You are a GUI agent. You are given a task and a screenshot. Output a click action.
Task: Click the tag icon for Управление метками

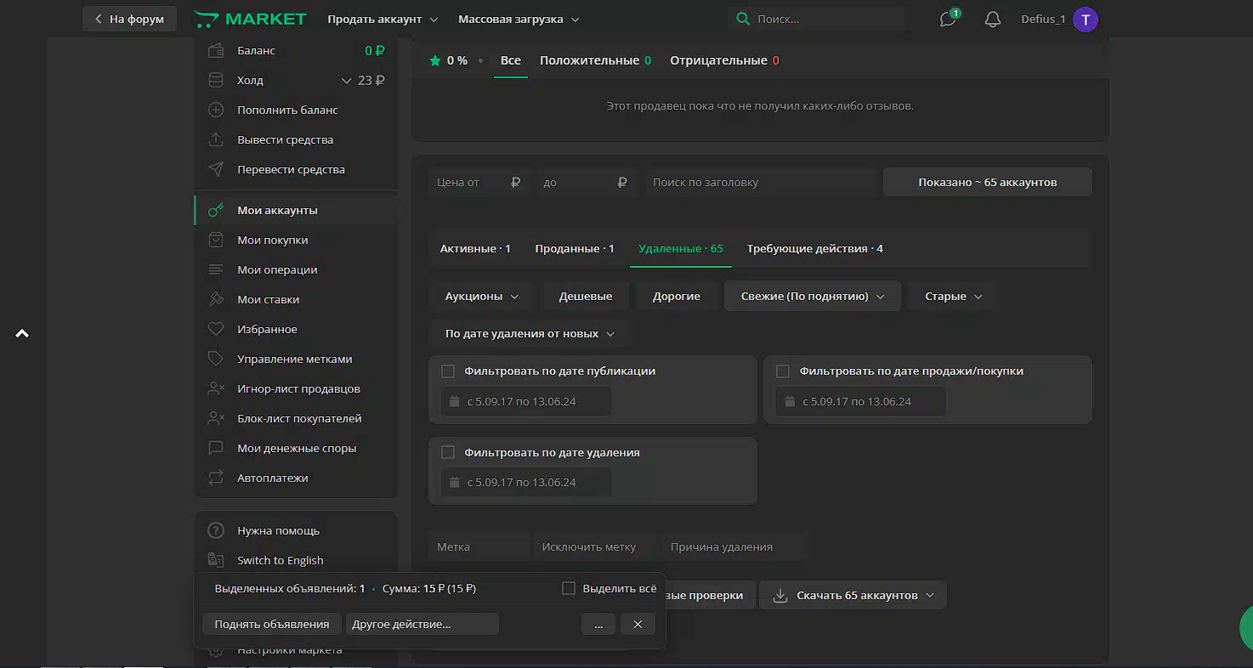pyautogui.click(x=216, y=359)
